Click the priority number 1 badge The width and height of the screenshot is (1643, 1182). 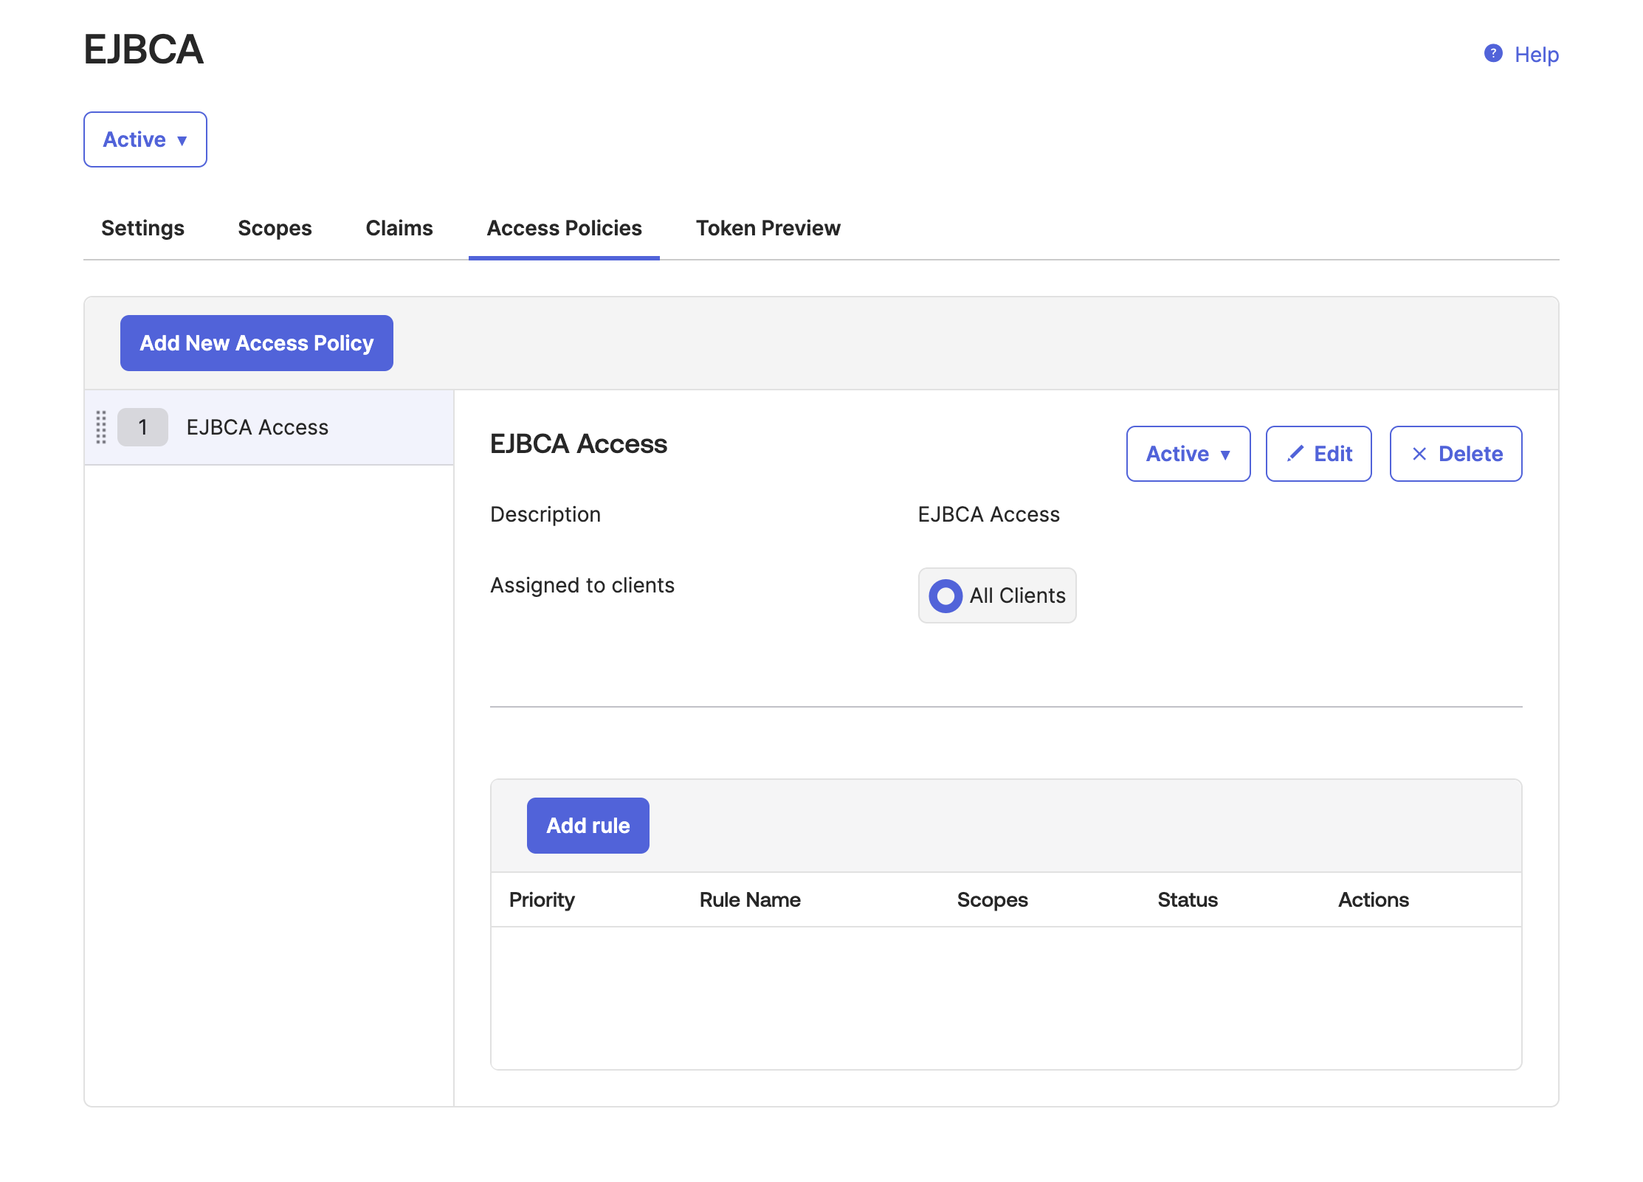142,427
